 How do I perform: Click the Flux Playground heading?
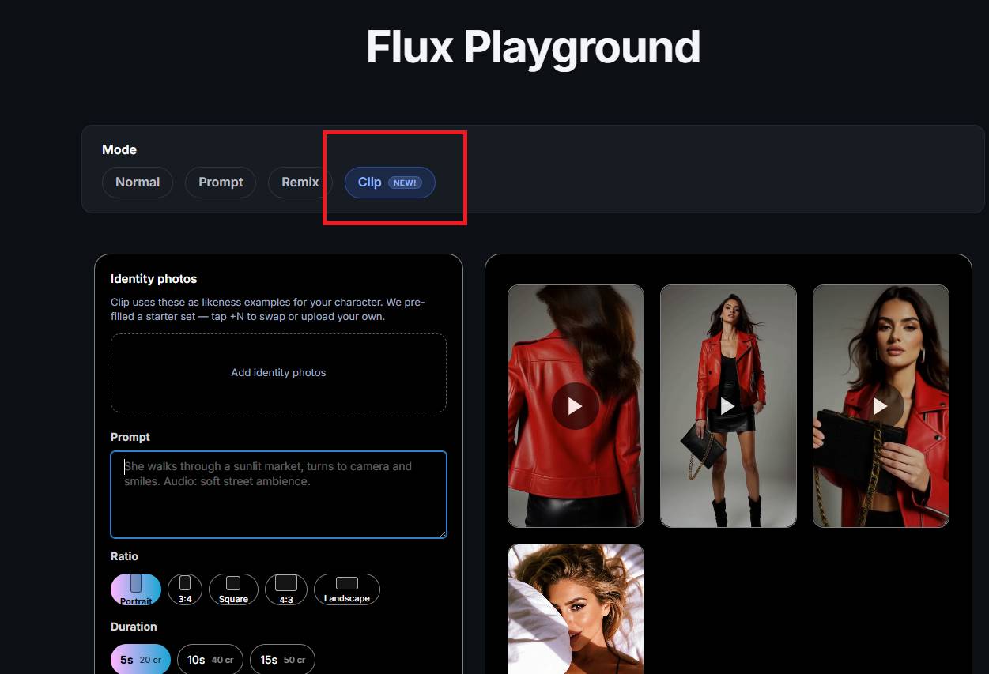point(533,47)
